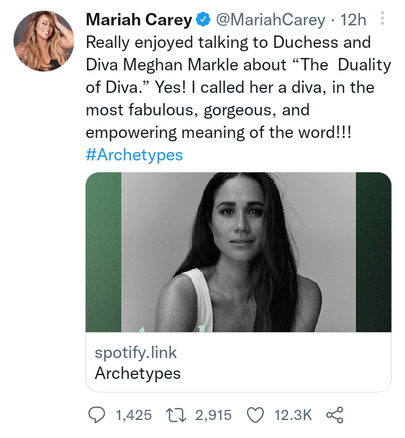Open Mariah Carey's profile picture

[44, 41]
